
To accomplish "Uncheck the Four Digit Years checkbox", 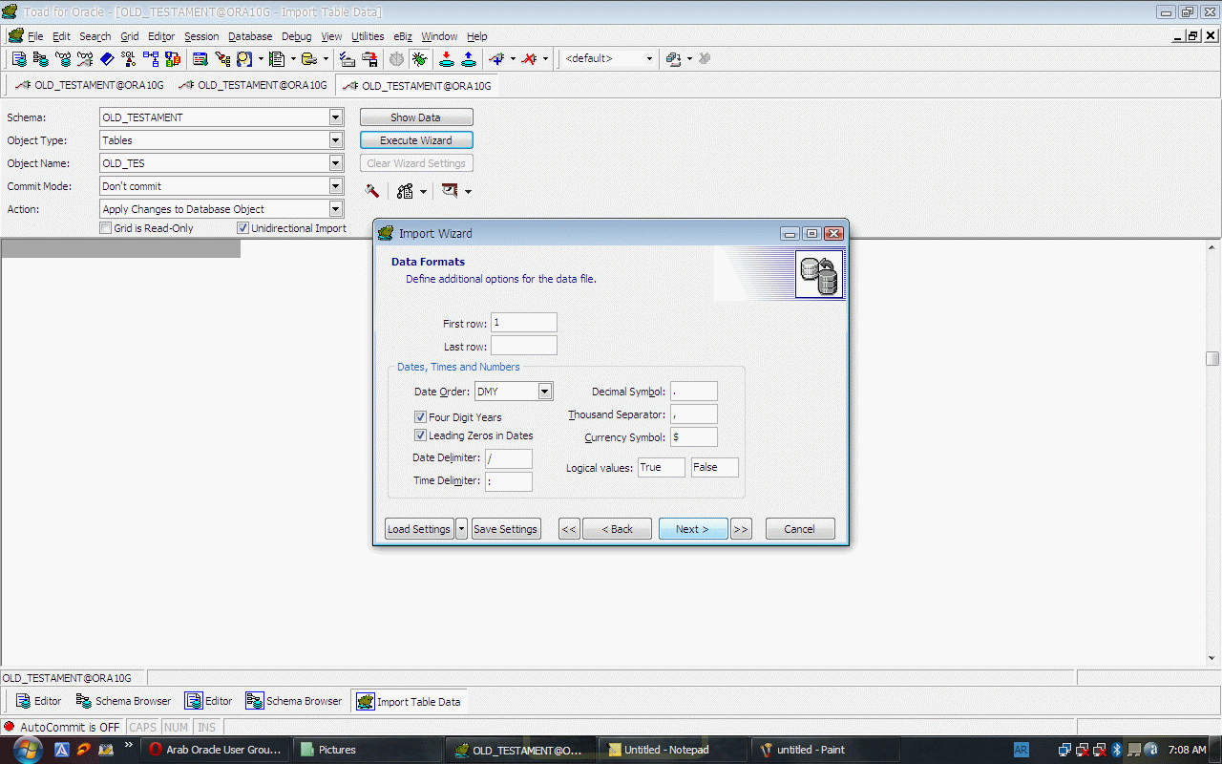I will point(420,417).
